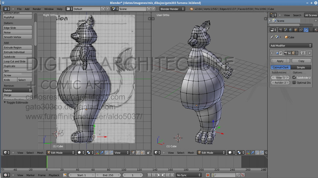
Task: Open the Mesh menu in left viewport header
Action: click(x=40, y=152)
